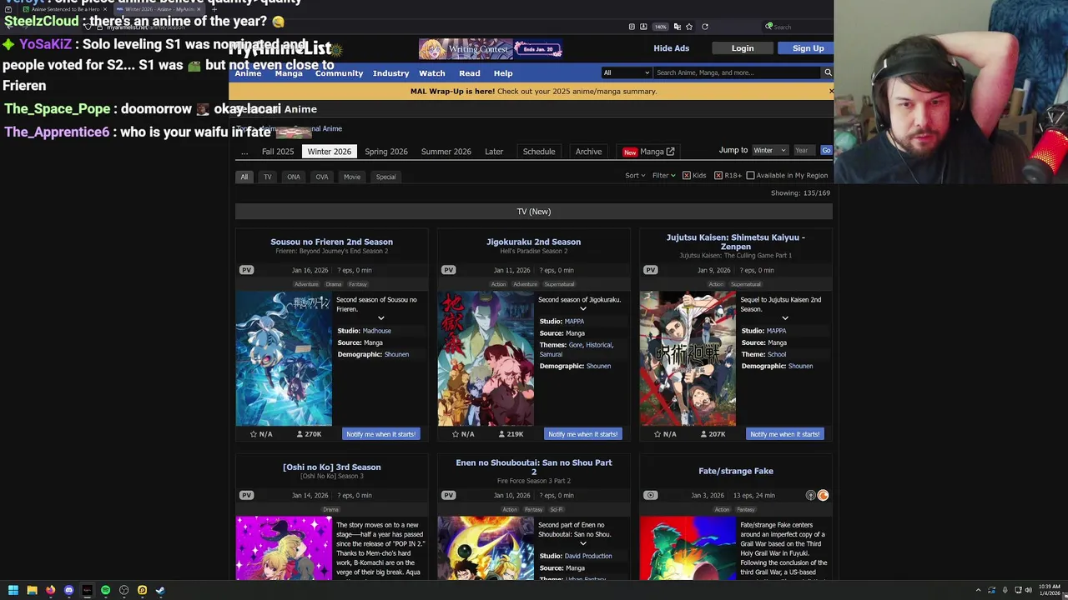This screenshot has height=600, width=1068.
Task: Open the Community menu
Action: point(339,73)
